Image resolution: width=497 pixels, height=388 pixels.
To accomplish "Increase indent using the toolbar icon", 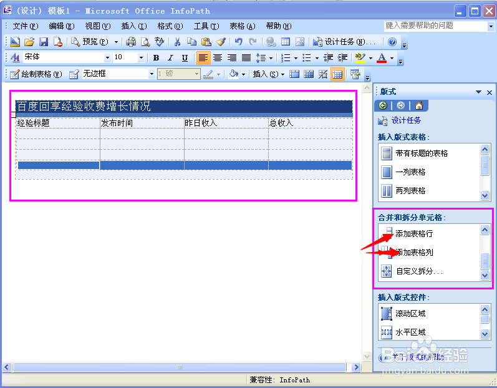I will (342, 57).
